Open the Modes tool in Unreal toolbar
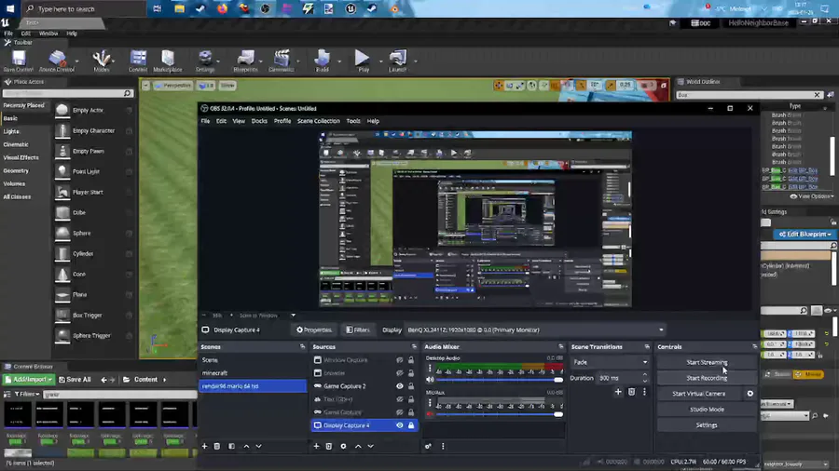Screen dimensions: 839x471 coord(101,61)
